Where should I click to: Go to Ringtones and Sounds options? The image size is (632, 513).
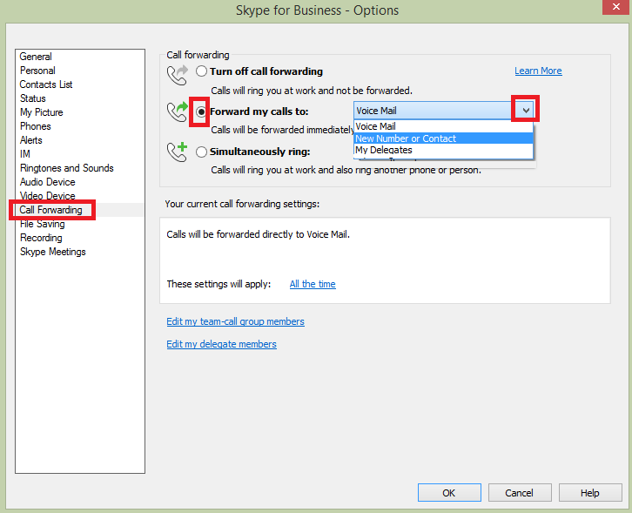(x=67, y=168)
